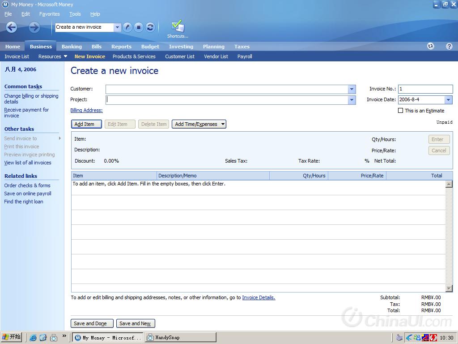Screen dimensions: 458x344
Task: Click the red-and-blue tray icon beside Messenger
Action: [425, 338]
